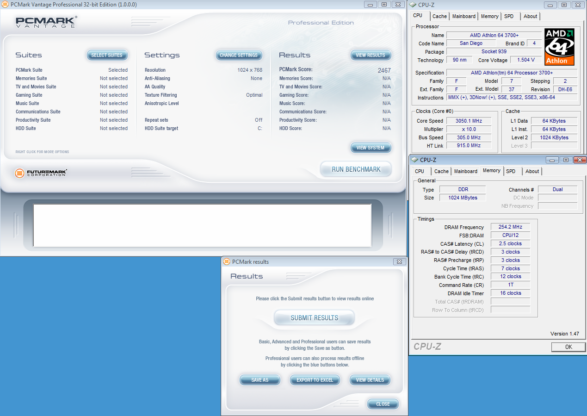Viewport: 587px width, 416px height.
Task: Select About tab in lower CPU-Z window
Action: pyautogui.click(x=532, y=171)
